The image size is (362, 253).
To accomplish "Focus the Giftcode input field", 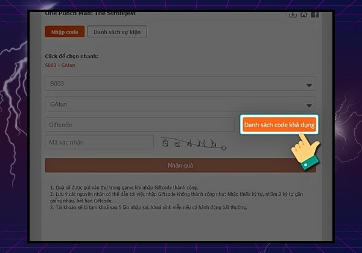I will [x=140, y=125].
